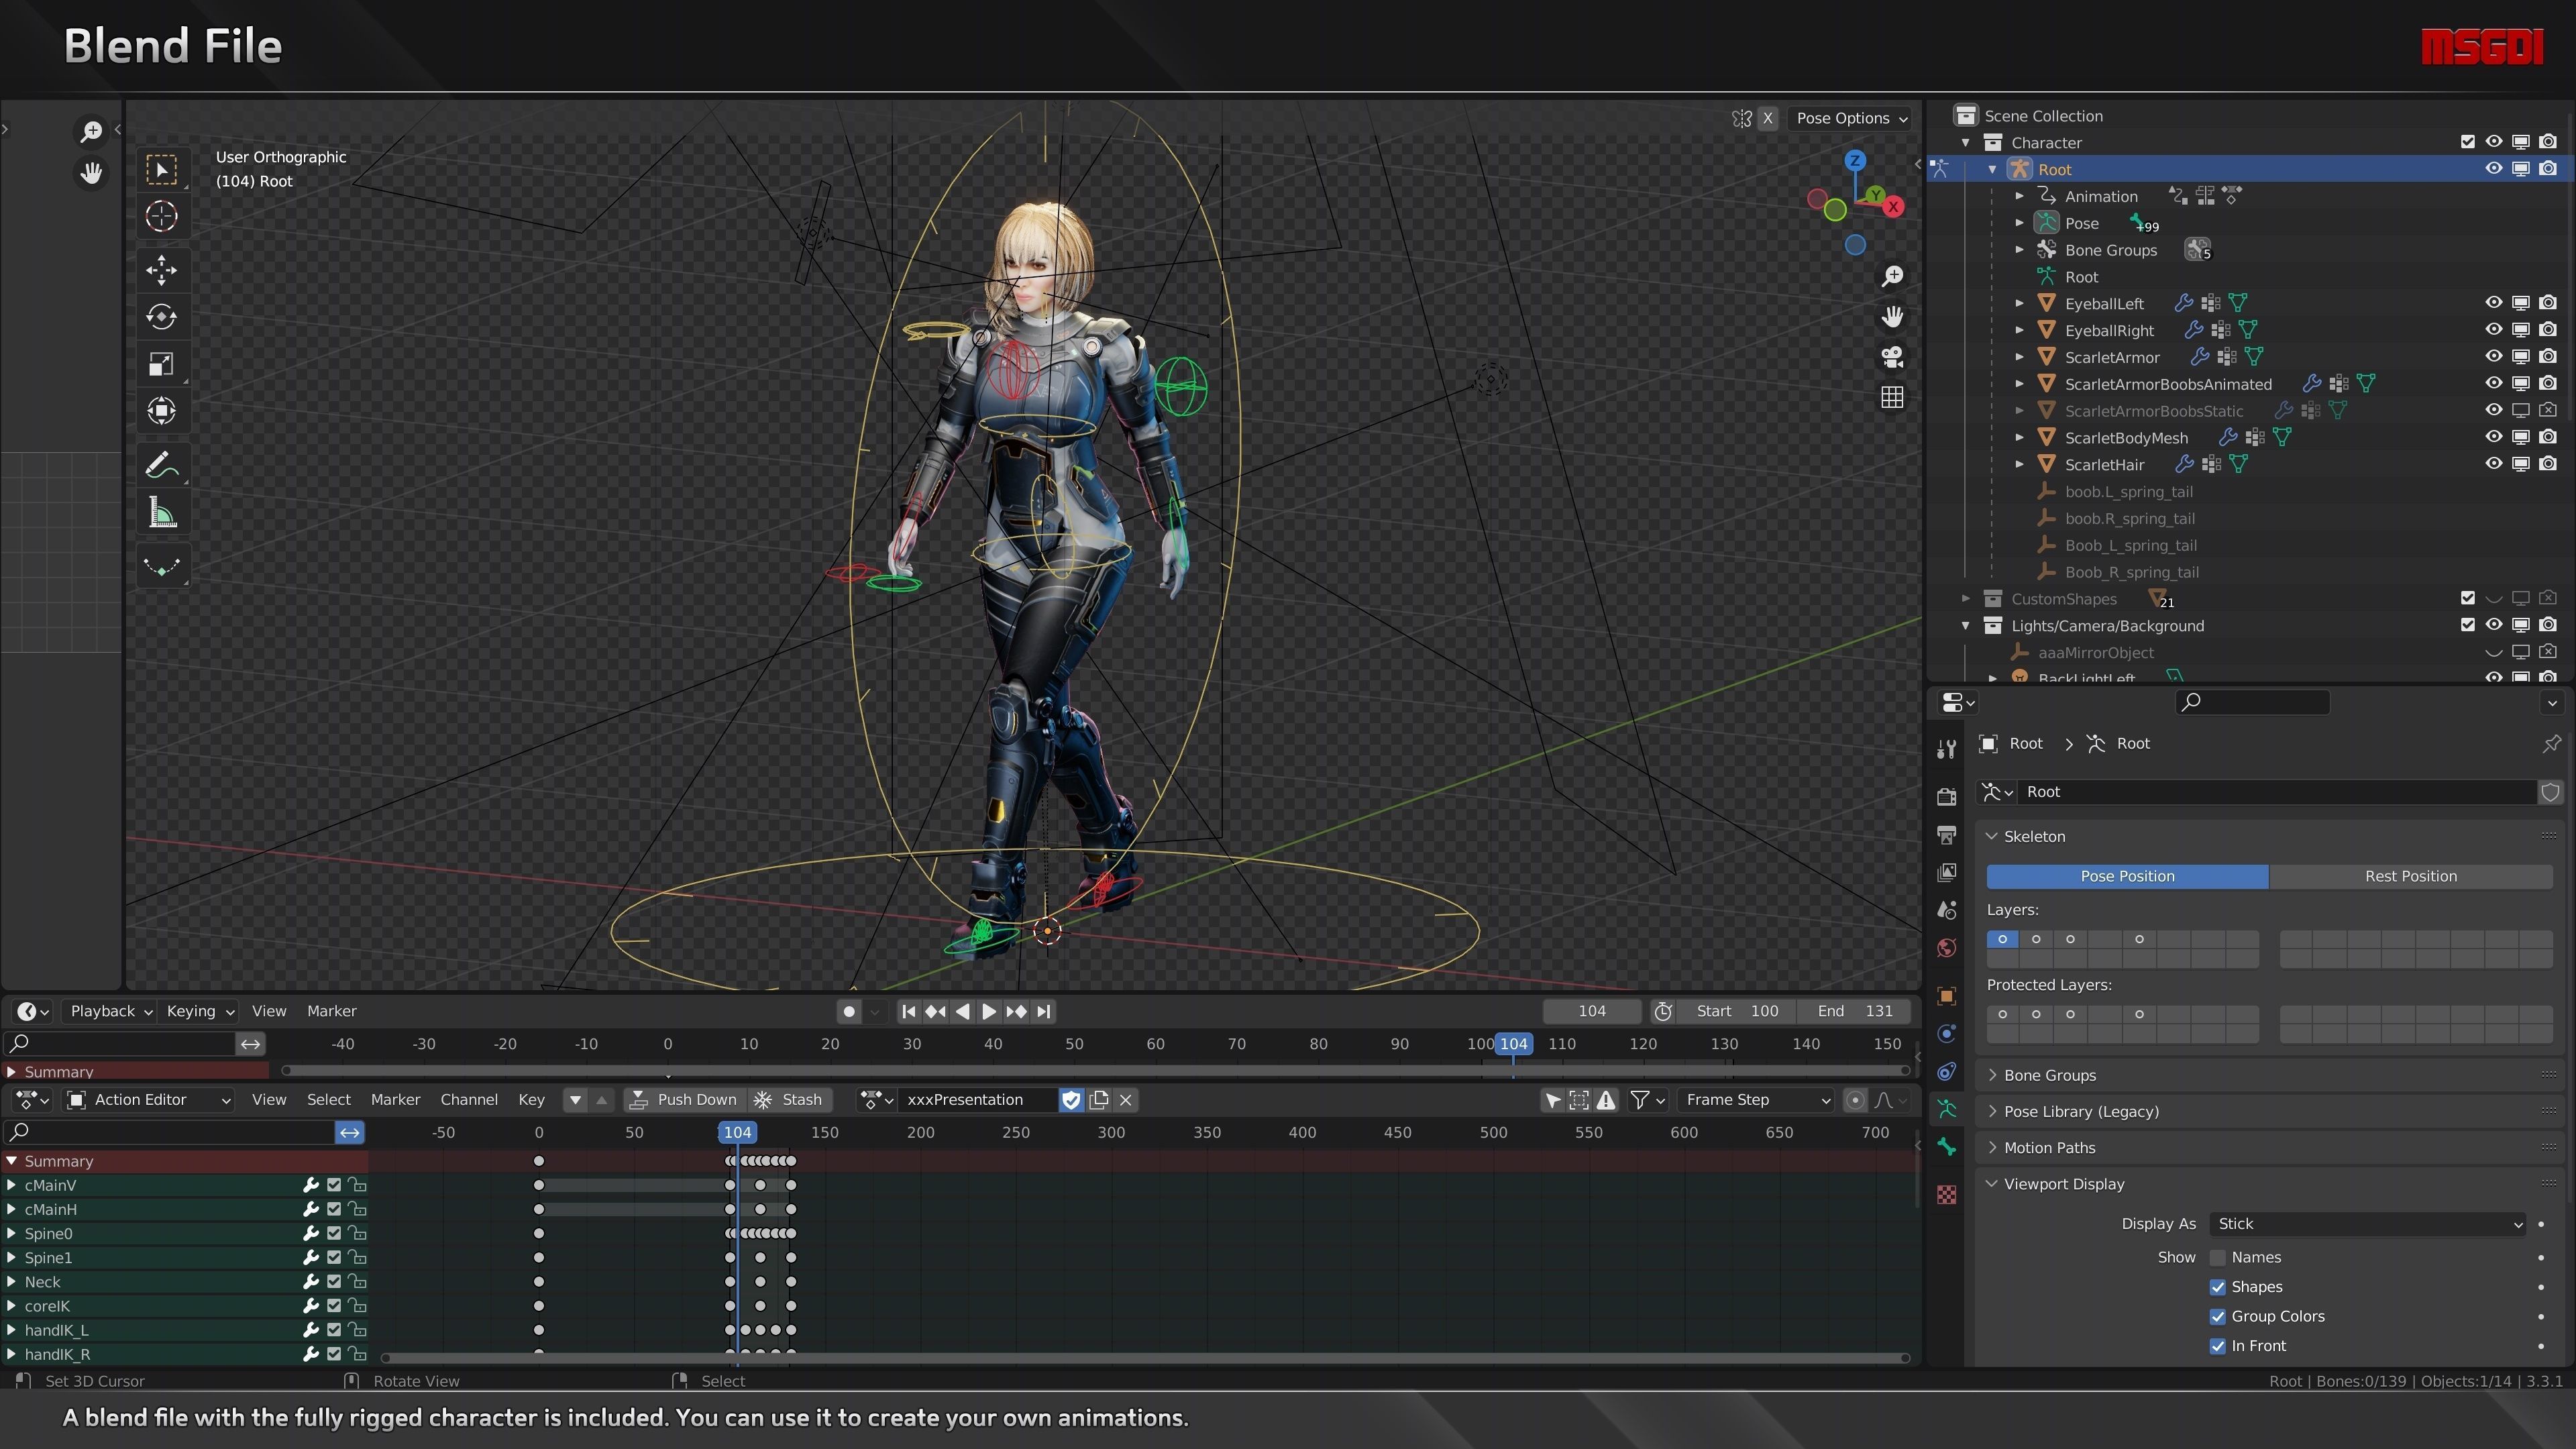
Task: Open Action Editor mode dropdown
Action: pos(148,1100)
